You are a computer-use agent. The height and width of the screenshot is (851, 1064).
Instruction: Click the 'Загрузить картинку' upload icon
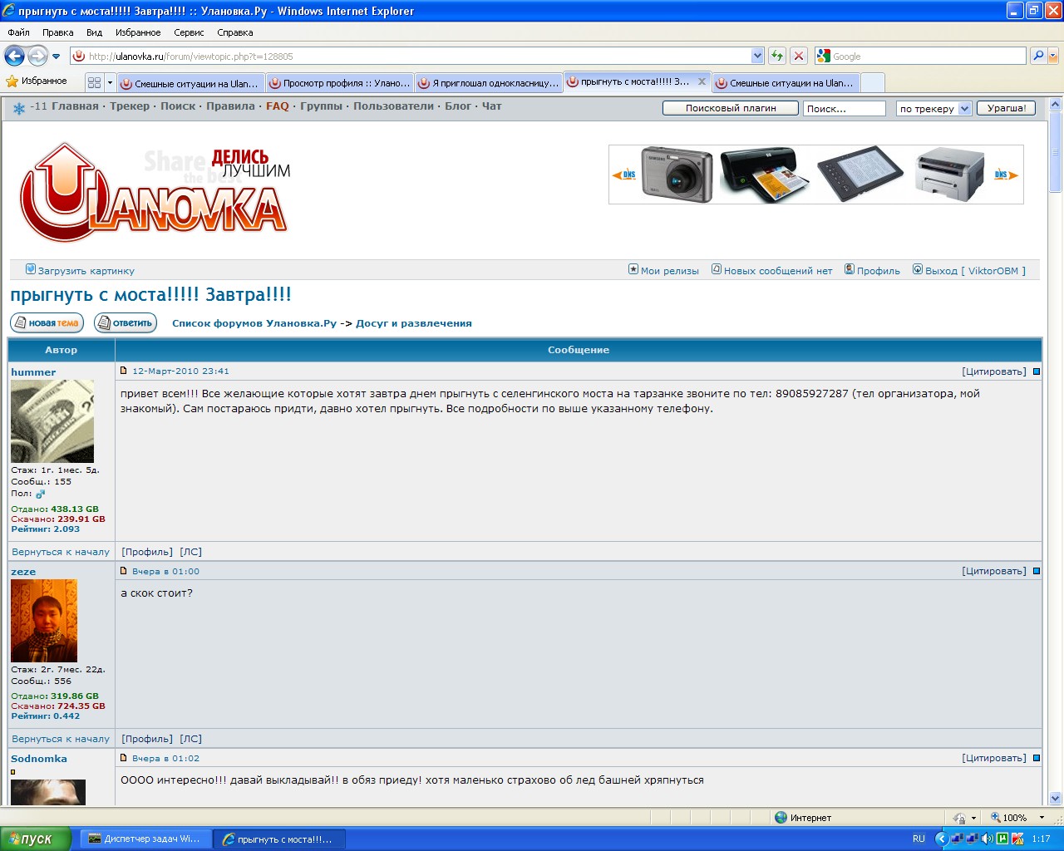pyautogui.click(x=31, y=268)
